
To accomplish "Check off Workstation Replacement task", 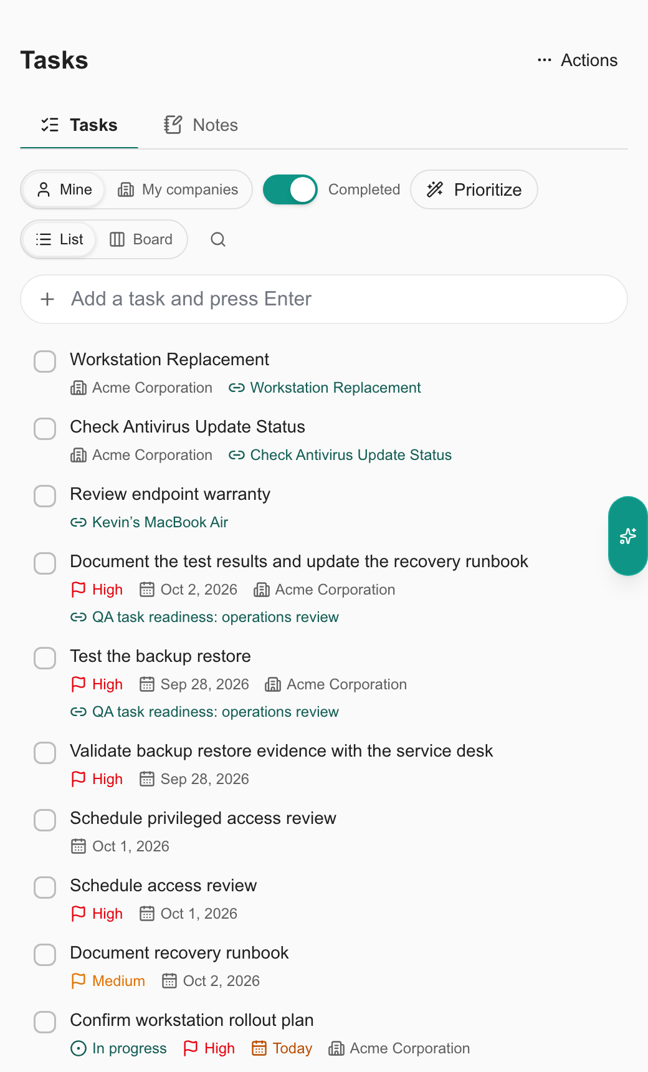I will click(45, 361).
